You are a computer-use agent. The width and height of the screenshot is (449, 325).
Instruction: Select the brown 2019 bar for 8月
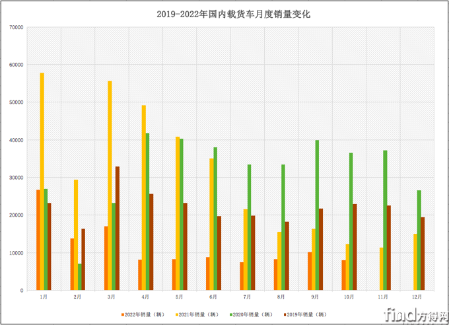[x=287, y=256]
